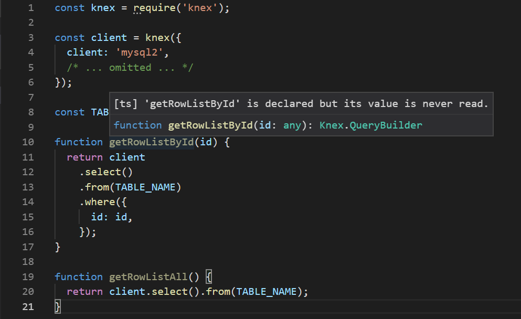This screenshot has width=521, height=319.
Task: Click line number 10 in gutter
Action: point(28,142)
